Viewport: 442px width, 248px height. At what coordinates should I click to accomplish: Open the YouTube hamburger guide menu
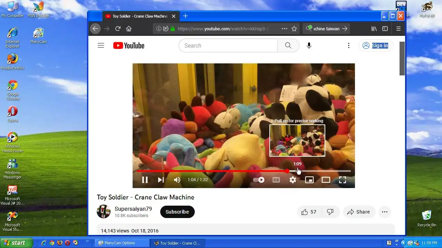(x=101, y=45)
